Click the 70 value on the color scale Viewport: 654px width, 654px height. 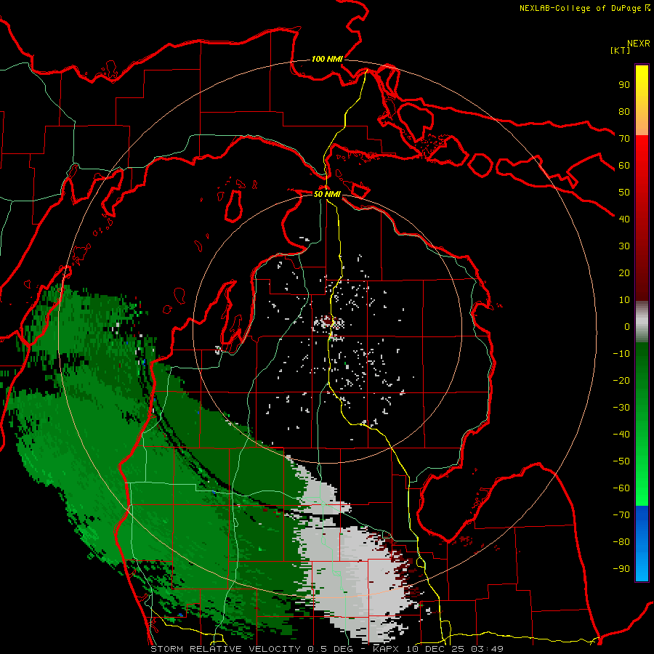[624, 139]
